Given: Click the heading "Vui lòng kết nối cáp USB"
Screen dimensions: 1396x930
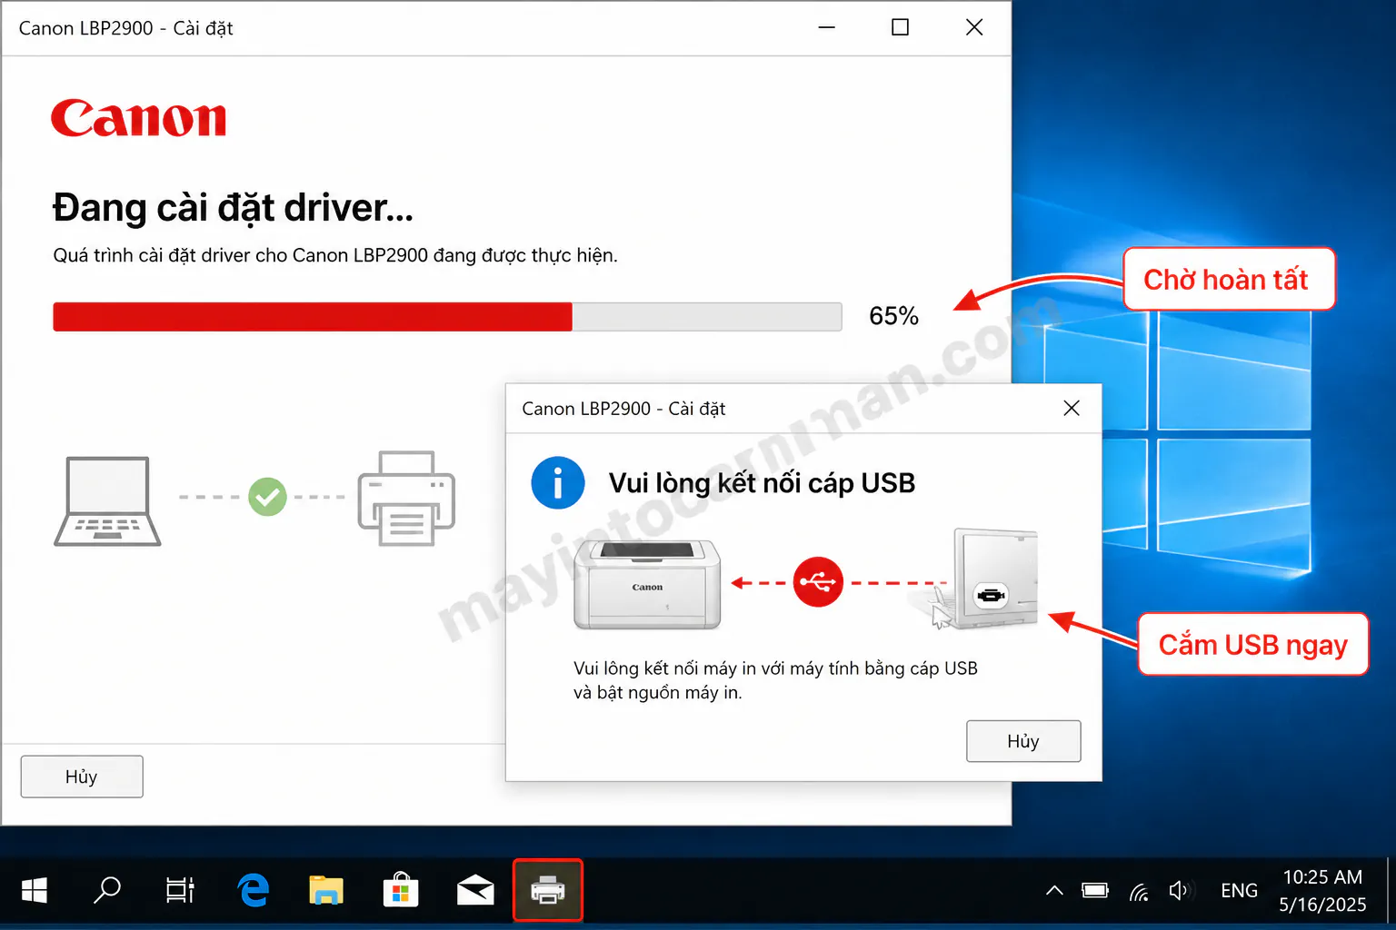Looking at the screenshot, I should pos(762,483).
